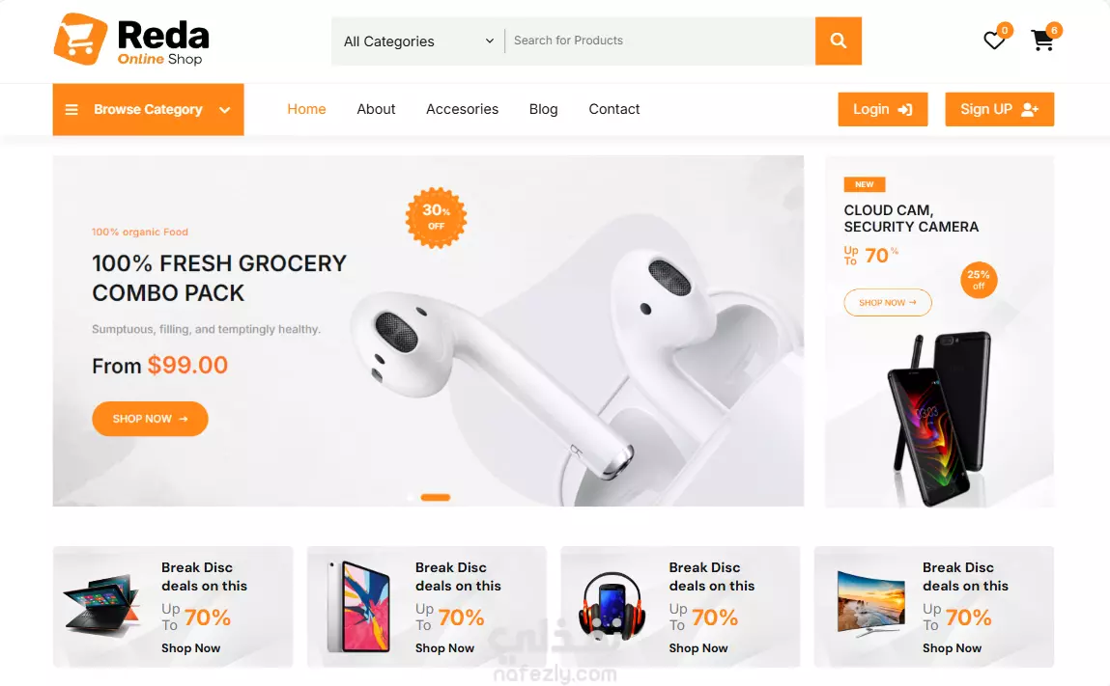Expand the All Categories dropdown

pos(418,41)
